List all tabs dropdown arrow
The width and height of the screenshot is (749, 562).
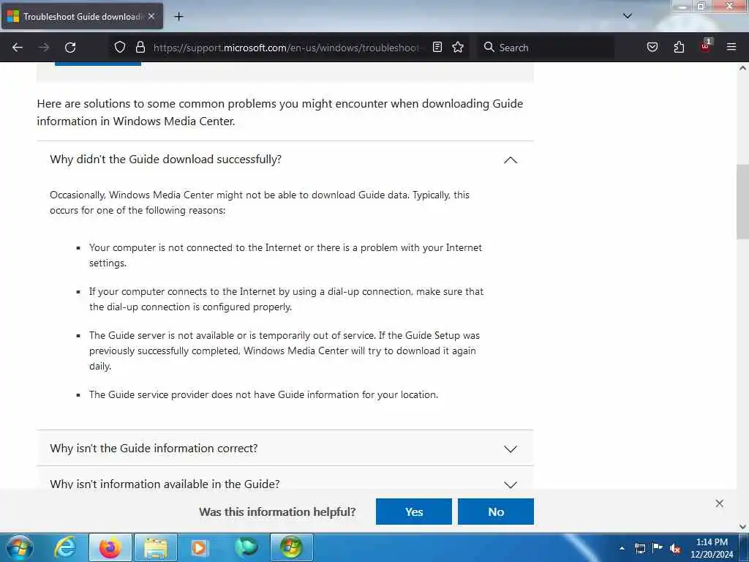pos(627,16)
